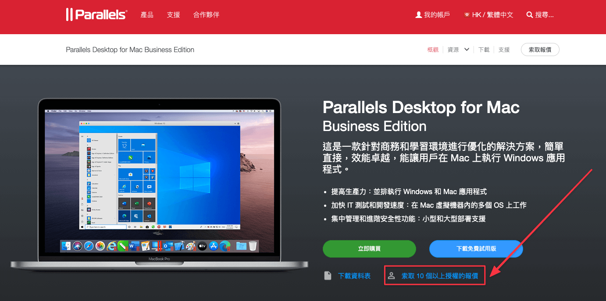Click the Parallels Desktop for Mac Business Edition title
This screenshot has width=606, height=301.
click(x=130, y=50)
